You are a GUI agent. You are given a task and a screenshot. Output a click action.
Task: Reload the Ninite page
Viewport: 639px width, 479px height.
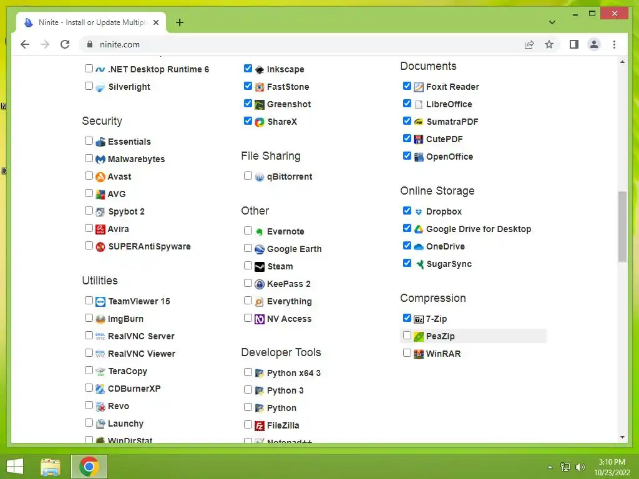[65, 44]
